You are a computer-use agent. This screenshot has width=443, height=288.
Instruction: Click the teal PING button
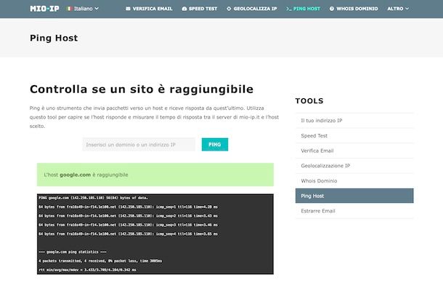pyautogui.click(x=215, y=145)
